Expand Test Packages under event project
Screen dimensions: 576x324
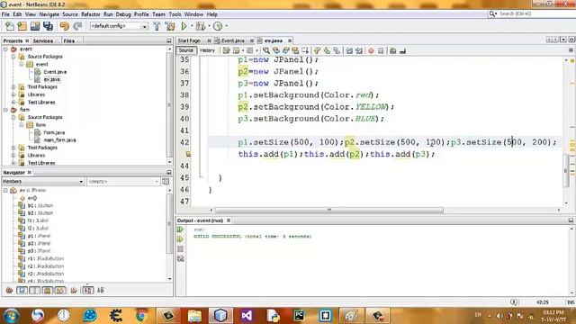tap(13, 87)
